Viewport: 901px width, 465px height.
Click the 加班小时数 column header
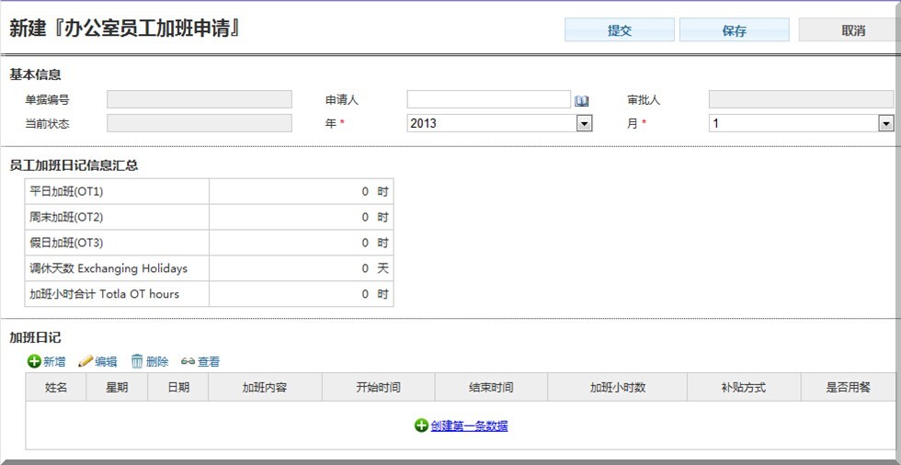617,388
